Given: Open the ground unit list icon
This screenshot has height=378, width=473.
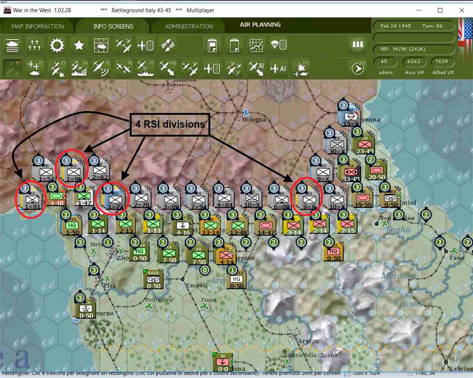Looking at the screenshot, I should point(12,45).
